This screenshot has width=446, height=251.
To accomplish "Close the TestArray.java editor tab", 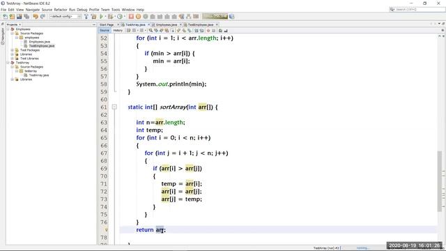I will (x=148, y=25).
